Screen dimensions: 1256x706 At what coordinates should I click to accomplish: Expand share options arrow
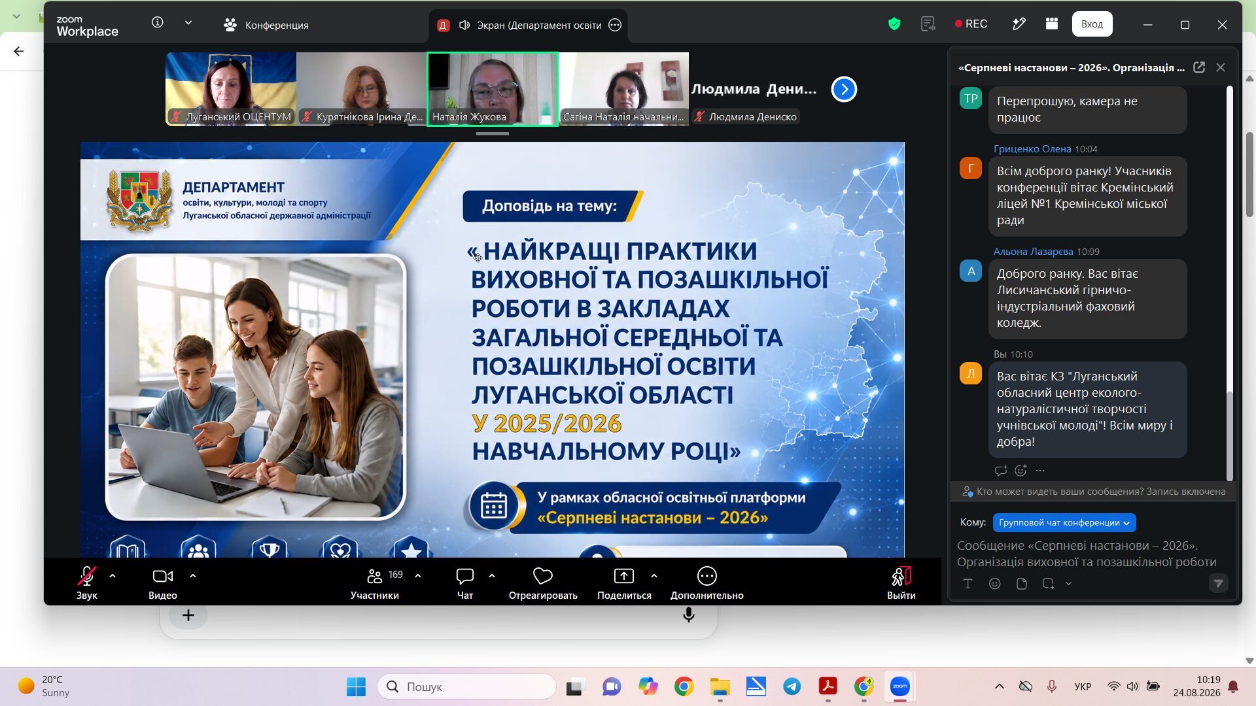[654, 576]
